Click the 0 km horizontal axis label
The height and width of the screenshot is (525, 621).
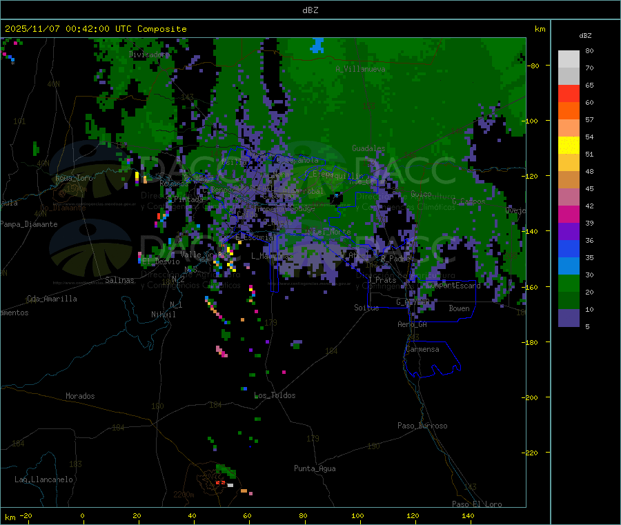(x=82, y=515)
